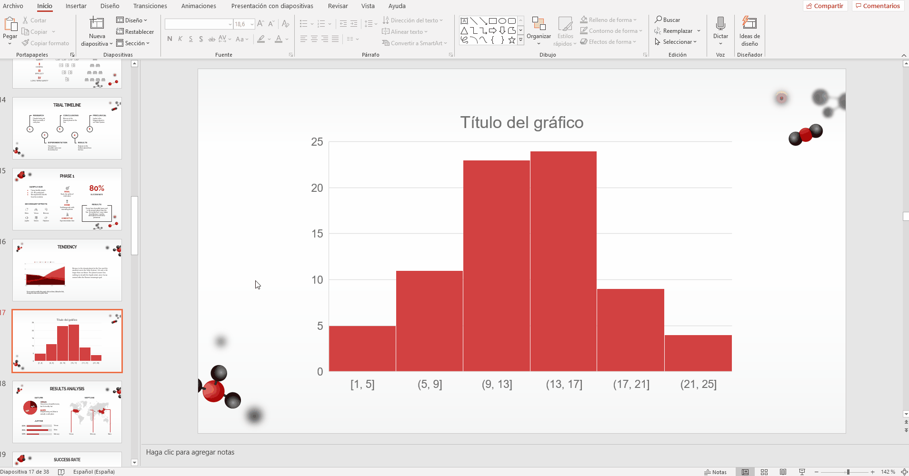Image resolution: width=909 pixels, height=476 pixels.
Task: Toggle underline S formatting
Action: pyautogui.click(x=190, y=39)
